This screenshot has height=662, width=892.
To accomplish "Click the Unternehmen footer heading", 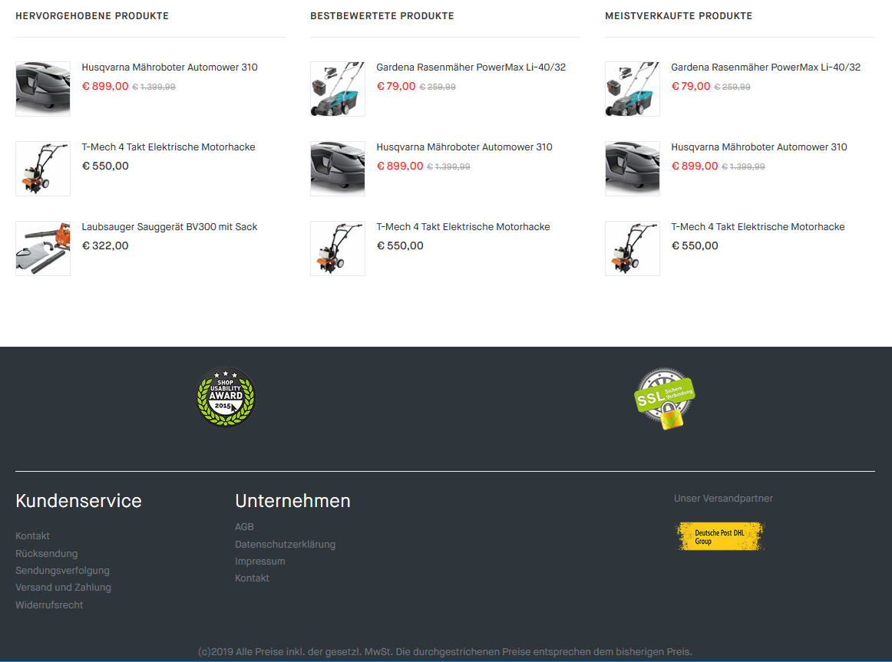I will (x=292, y=501).
